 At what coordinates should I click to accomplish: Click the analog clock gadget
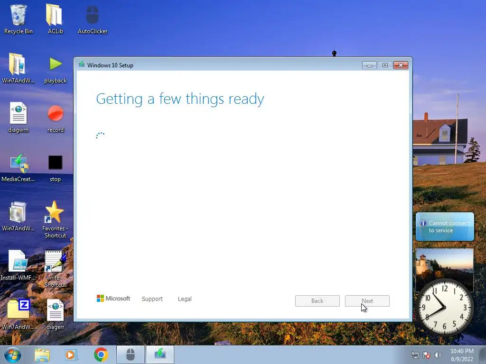tap(444, 307)
